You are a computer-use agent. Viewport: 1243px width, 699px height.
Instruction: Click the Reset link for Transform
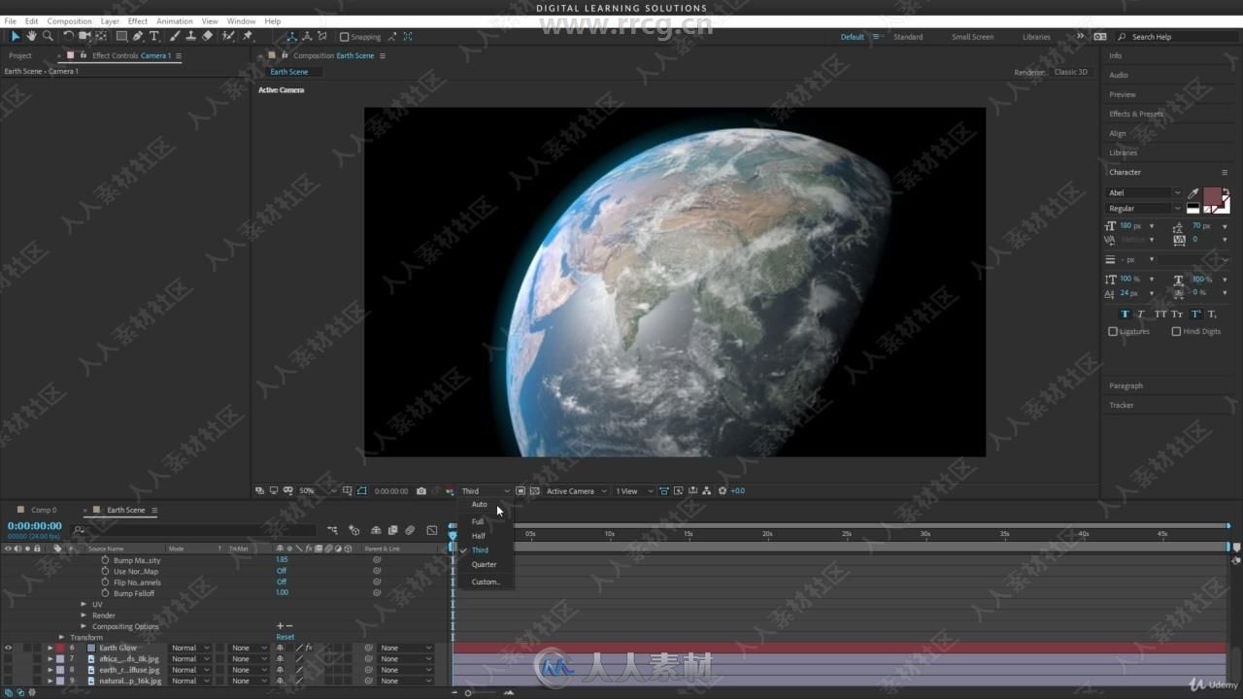[285, 638]
